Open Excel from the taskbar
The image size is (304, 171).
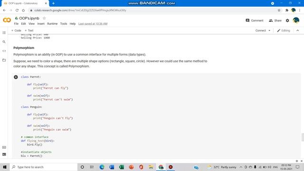[x=122, y=167]
